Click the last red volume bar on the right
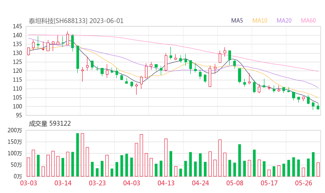 [x=318, y=170]
